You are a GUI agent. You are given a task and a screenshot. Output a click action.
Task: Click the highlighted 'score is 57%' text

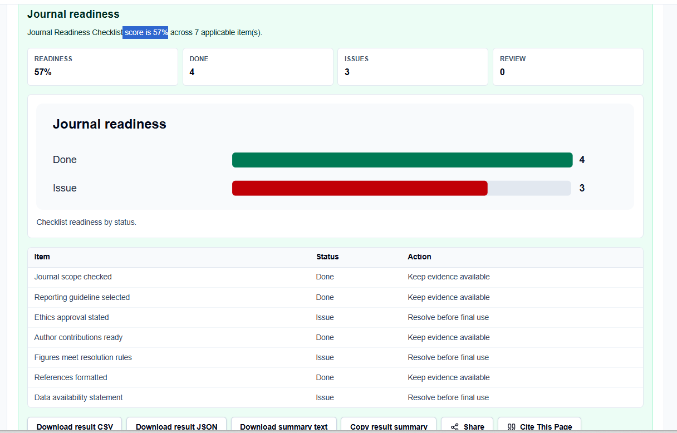(x=146, y=32)
